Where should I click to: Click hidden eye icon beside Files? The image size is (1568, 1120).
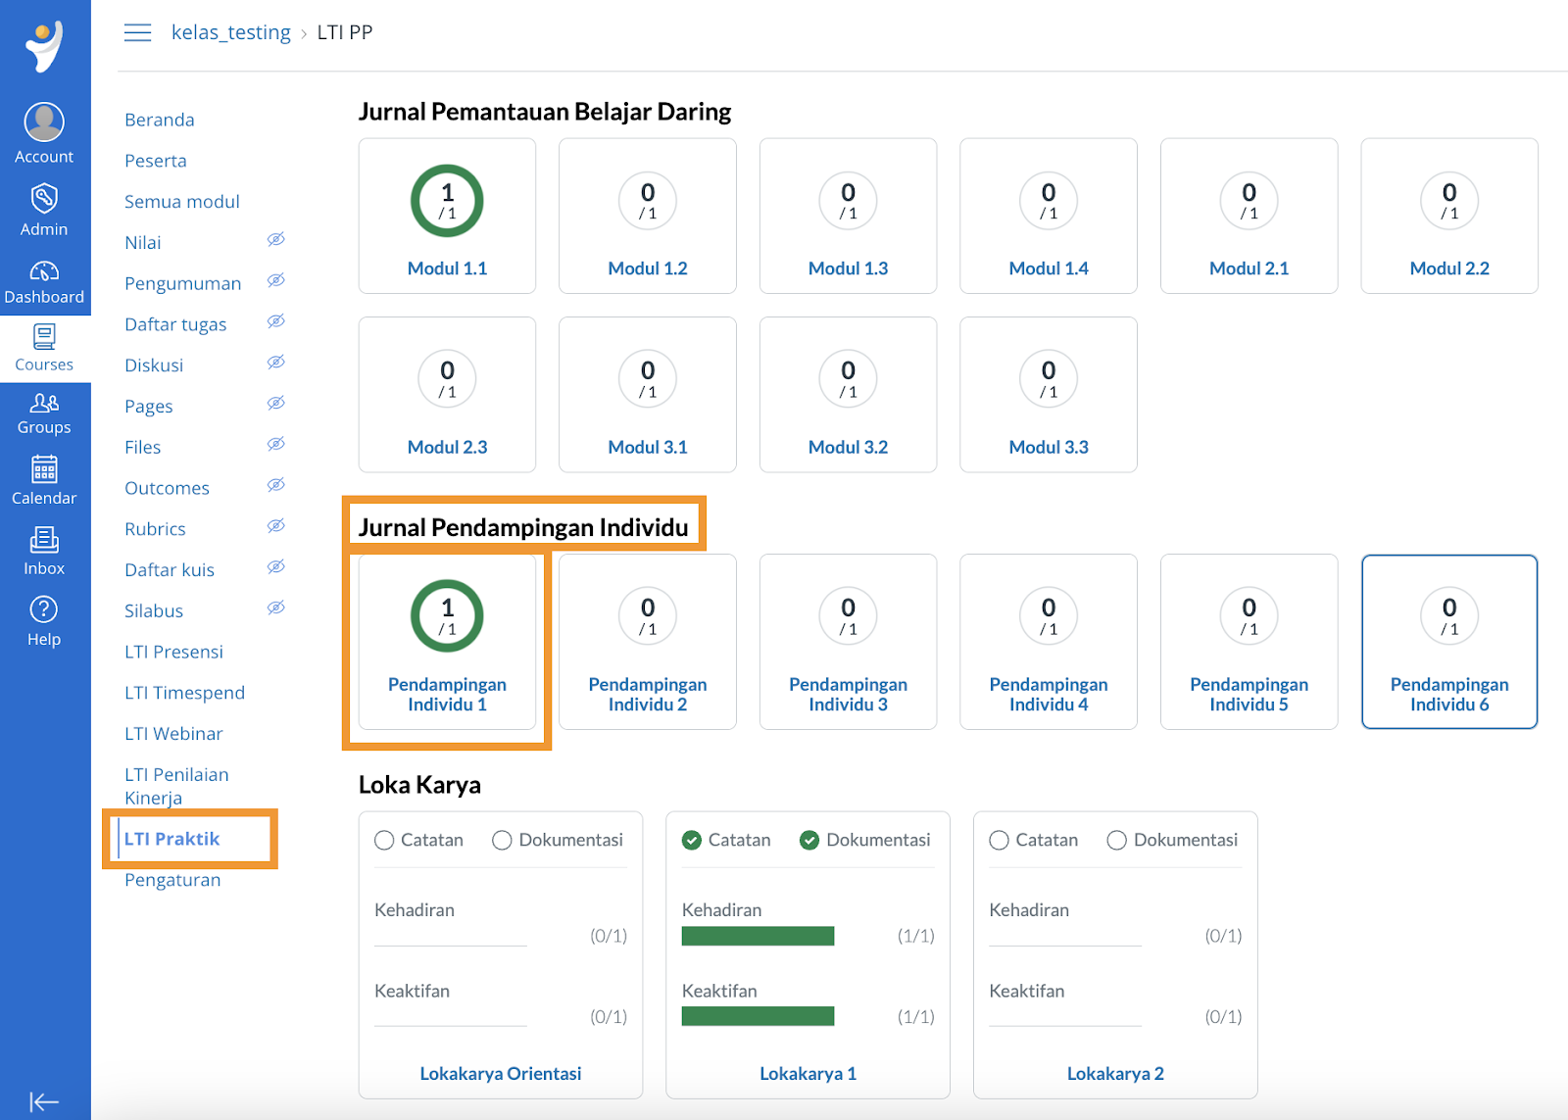coord(276,444)
